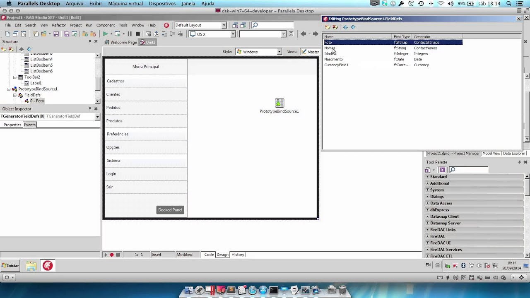The height and width of the screenshot is (298, 530).
Task: Open the Máquina virtual macOS menu
Action: coord(125,4)
